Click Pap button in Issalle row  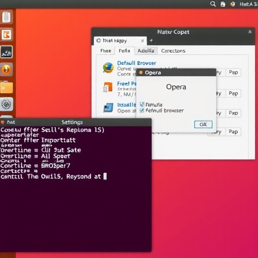233,113
